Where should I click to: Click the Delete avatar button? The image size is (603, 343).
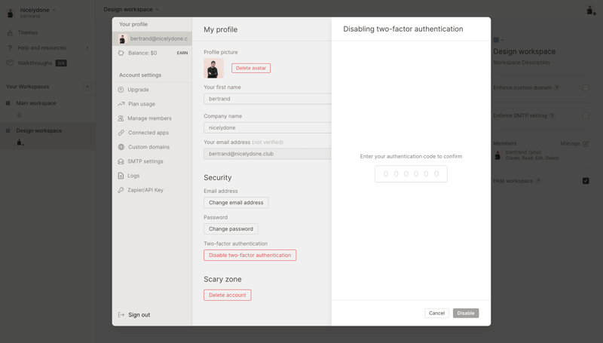(x=251, y=68)
